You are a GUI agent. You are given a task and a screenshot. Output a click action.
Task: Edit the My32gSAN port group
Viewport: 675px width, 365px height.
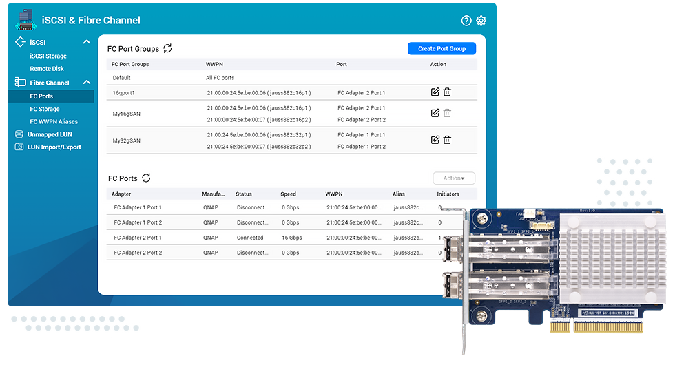[x=435, y=140]
